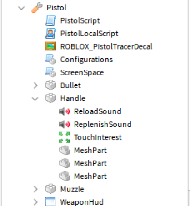Select the PistolScript script icon
This screenshot has width=190, height=206.
(50, 20)
